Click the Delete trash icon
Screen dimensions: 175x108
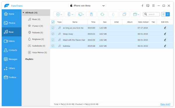point(91,14)
